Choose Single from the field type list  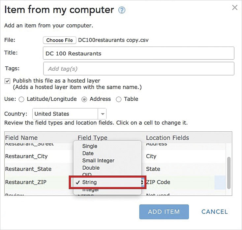tap(90, 146)
